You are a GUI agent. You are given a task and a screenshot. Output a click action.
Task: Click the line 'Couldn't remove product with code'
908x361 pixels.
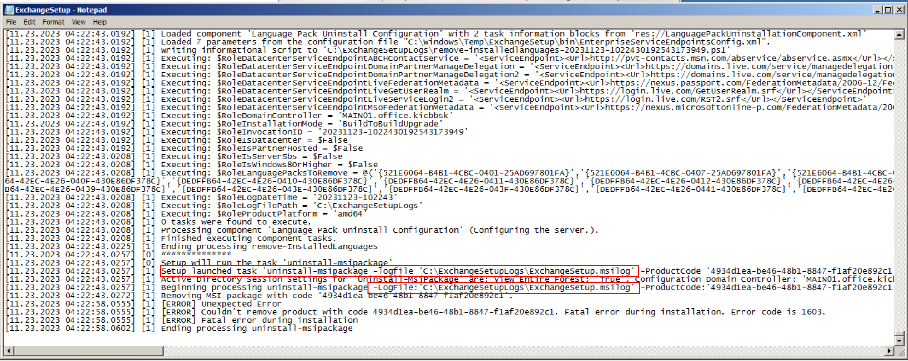point(416,312)
